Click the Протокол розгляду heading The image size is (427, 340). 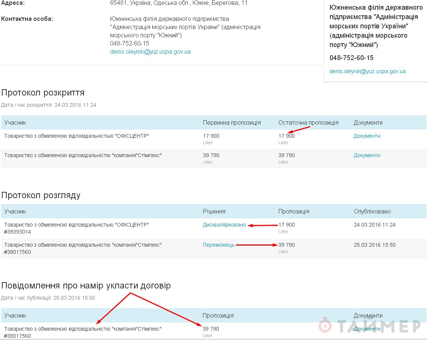tap(41, 195)
